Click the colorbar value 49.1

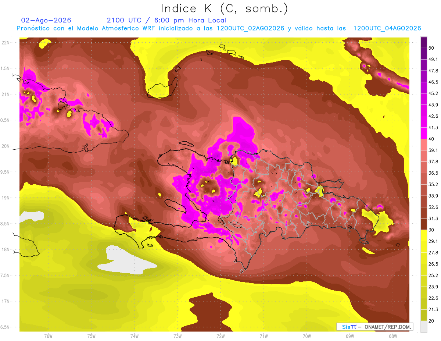pyautogui.click(x=433, y=59)
